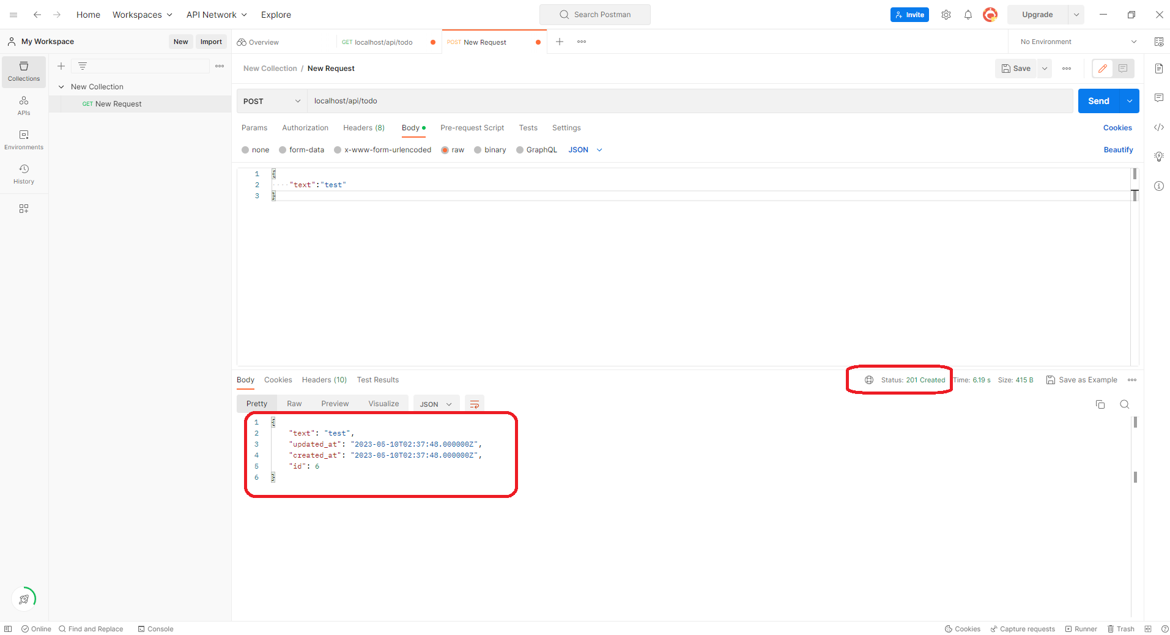Image resolution: width=1170 pixels, height=635 pixels.
Task: Switch to the Headers request tab
Action: 363,127
